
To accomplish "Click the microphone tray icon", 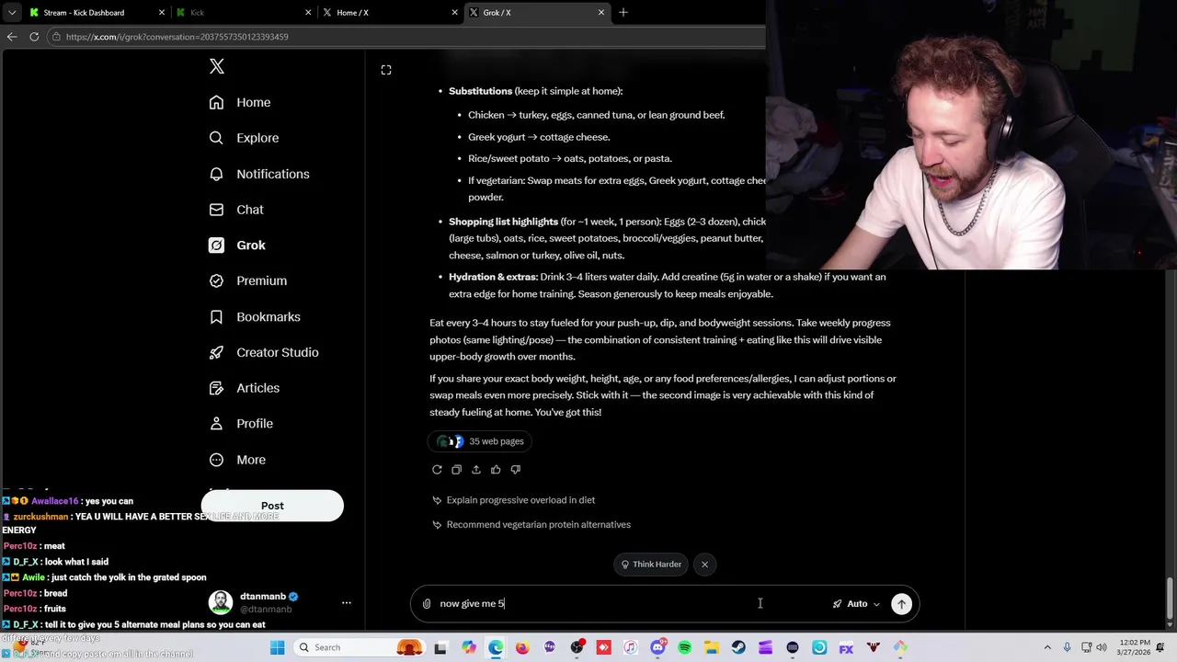I will coord(1068,647).
